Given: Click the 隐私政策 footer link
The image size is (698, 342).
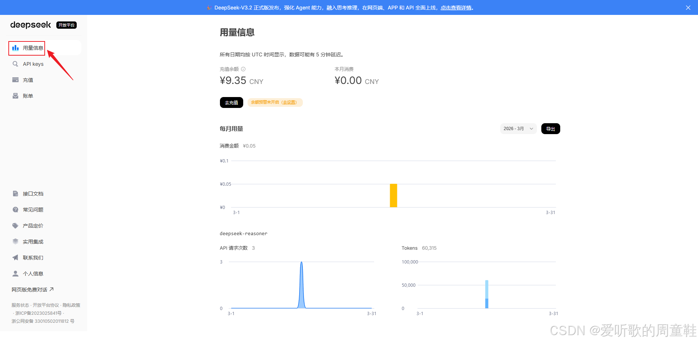Looking at the screenshot, I should pyautogui.click(x=72, y=305).
